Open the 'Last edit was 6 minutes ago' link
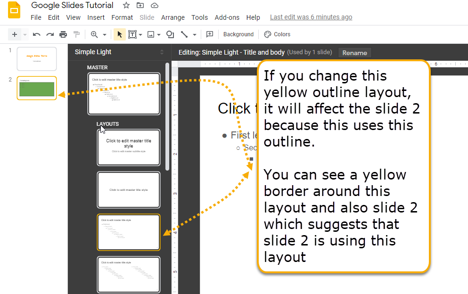Image resolution: width=468 pixels, height=294 pixels. tap(311, 17)
